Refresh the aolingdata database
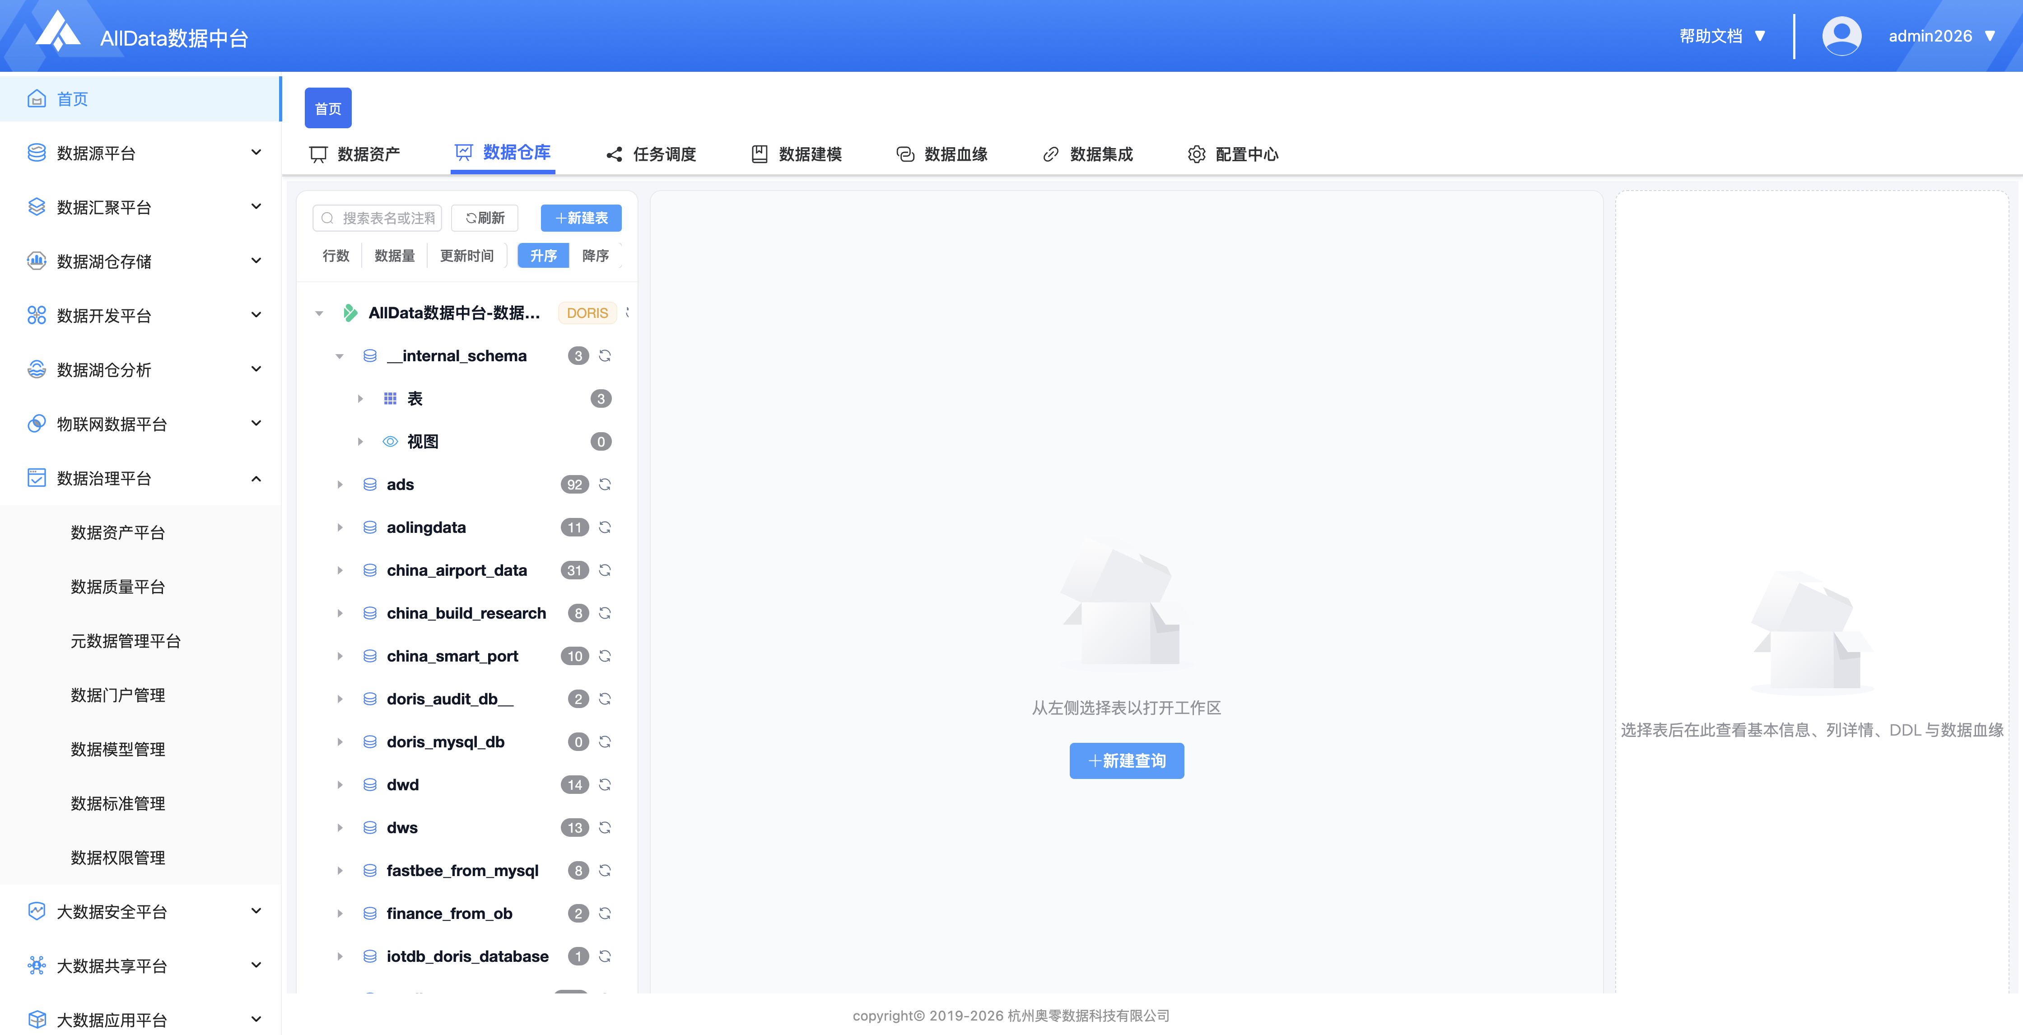Screen dimensions: 2023x1035 click(x=605, y=528)
